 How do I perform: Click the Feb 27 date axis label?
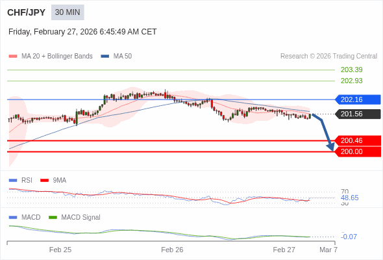[284, 250]
